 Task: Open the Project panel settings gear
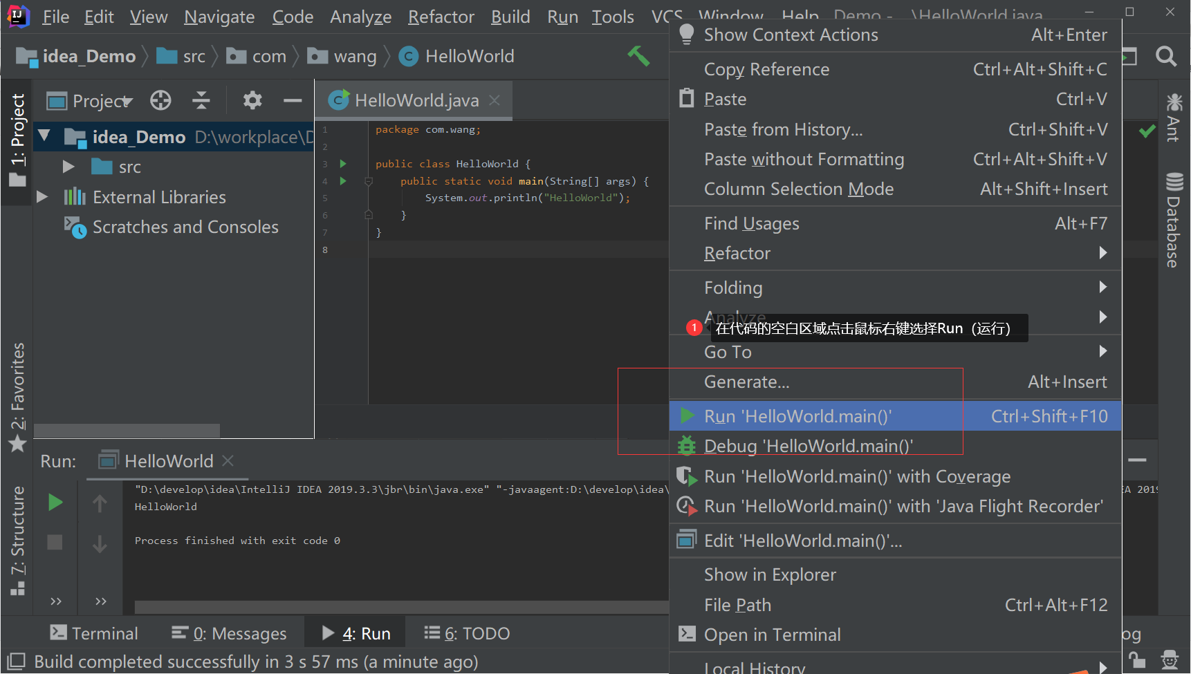click(x=252, y=100)
